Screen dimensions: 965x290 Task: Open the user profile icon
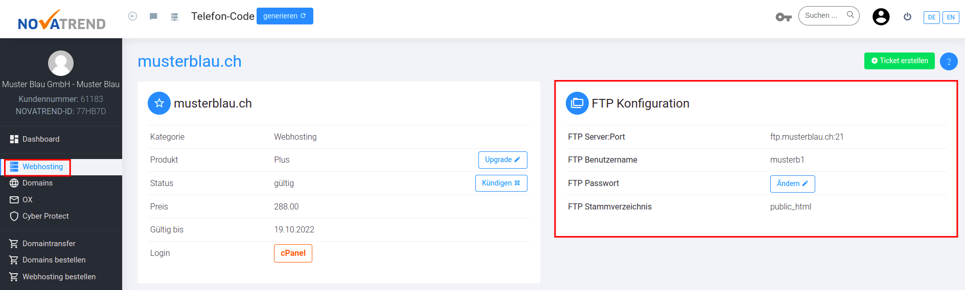coord(881,17)
